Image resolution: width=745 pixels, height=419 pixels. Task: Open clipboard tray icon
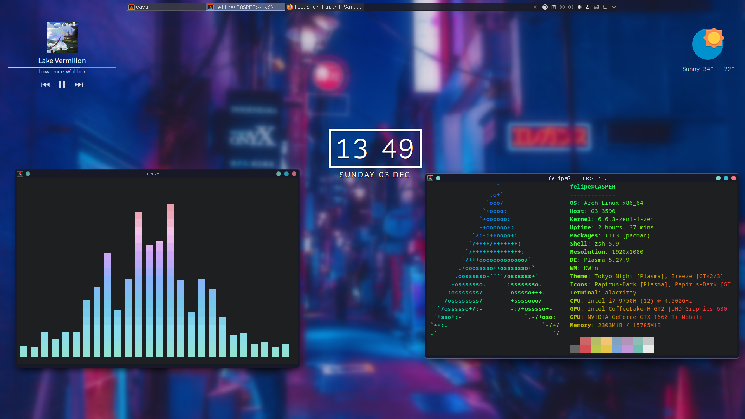[554, 7]
